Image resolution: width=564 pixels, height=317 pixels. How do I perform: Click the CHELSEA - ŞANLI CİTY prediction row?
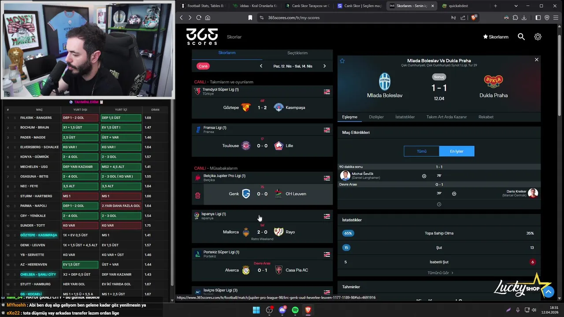point(86,274)
